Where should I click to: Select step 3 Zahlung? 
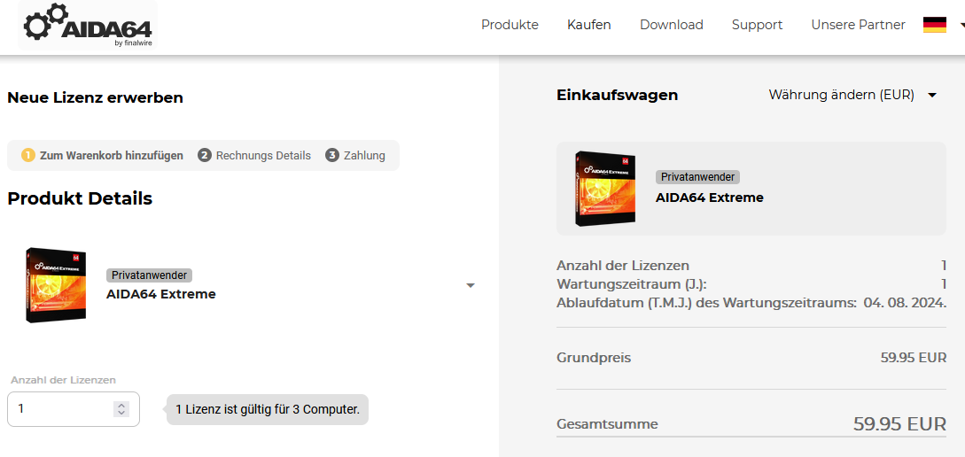tap(355, 156)
